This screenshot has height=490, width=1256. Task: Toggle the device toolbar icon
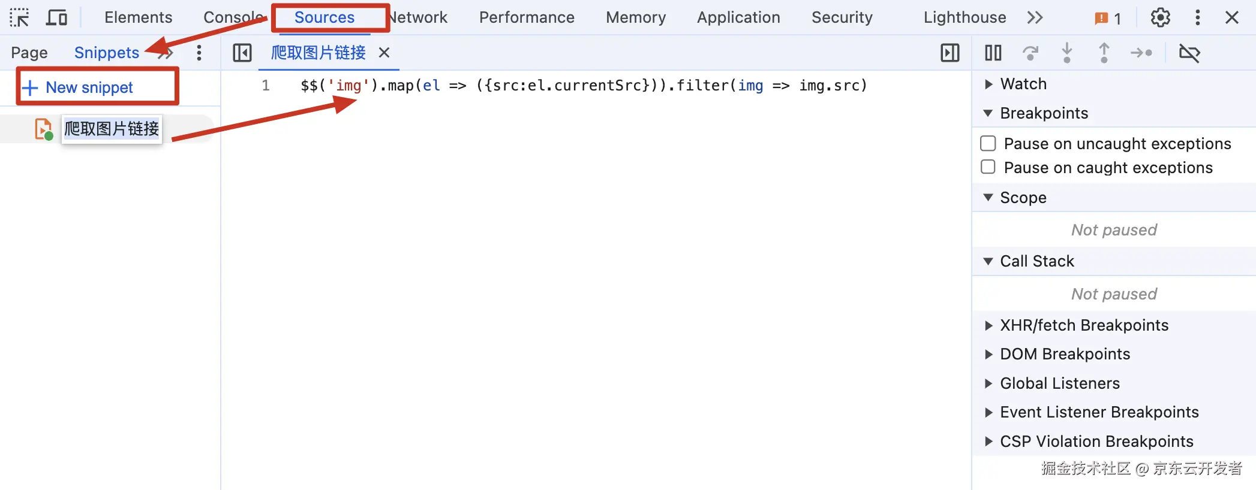(56, 18)
